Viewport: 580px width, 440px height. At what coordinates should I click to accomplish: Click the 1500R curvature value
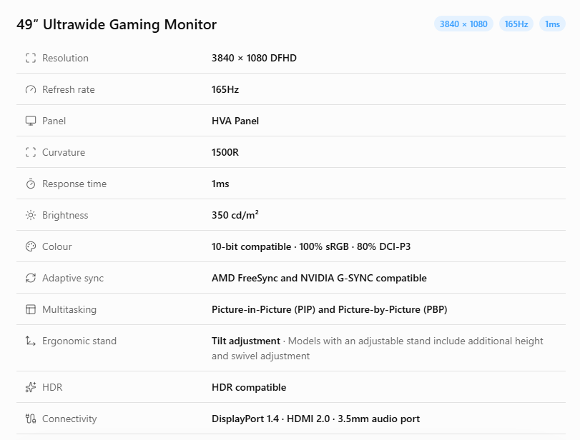click(x=225, y=152)
